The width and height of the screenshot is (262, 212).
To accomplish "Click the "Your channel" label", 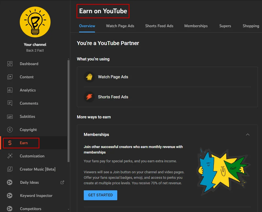I will coord(35,44).
